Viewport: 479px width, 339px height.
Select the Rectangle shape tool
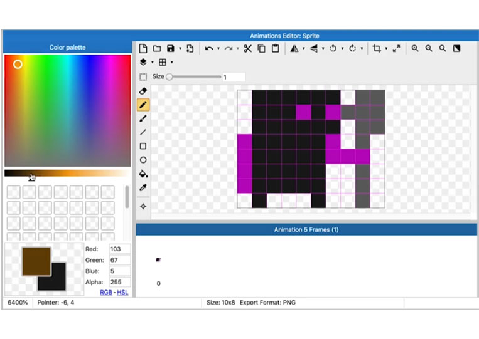(x=143, y=146)
